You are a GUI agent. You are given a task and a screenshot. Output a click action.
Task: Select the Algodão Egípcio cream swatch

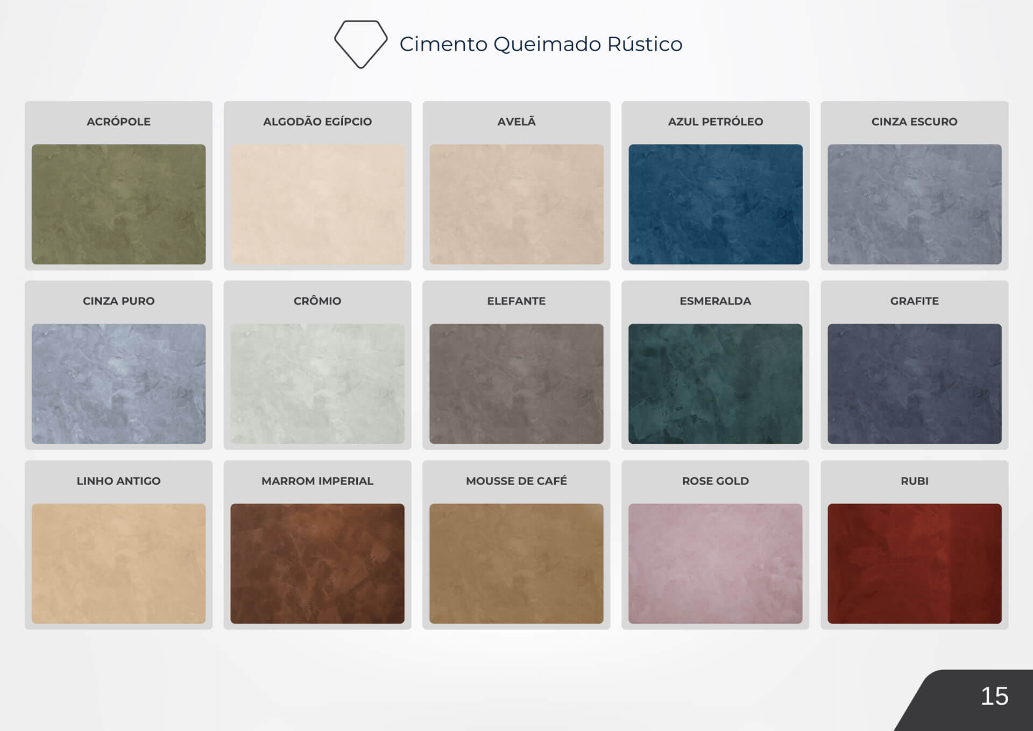tap(317, 204)
